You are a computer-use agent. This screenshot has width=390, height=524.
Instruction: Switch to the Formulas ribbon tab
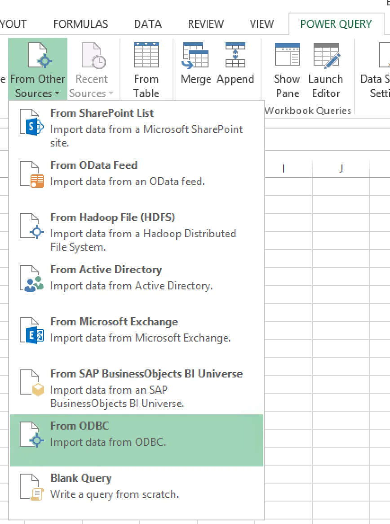pyautogui.click(x=80, y=24)
